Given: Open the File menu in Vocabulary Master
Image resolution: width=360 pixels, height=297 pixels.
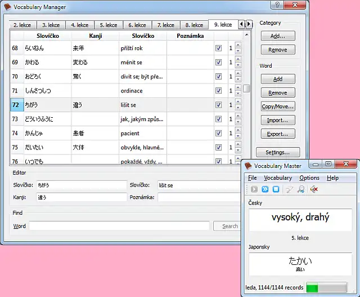Looking at the screenshot, I should (253, 178).
